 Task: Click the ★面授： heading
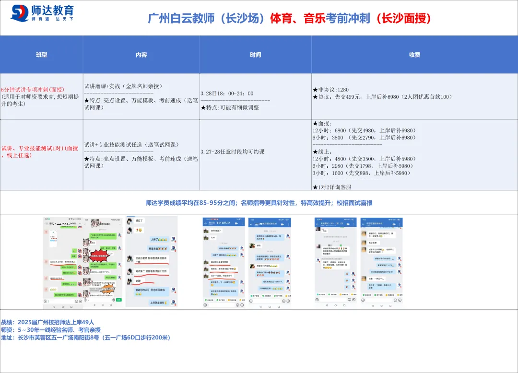click(x=322, y=123)
